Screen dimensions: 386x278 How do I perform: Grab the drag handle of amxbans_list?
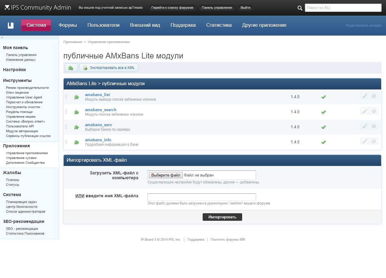click(66, 97)
